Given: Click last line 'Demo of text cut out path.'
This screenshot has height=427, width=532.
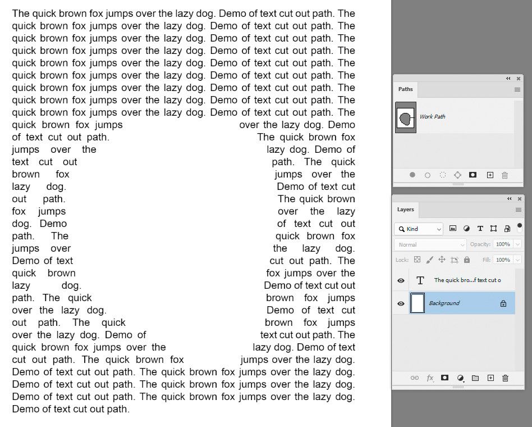Looking at the screenshot, I should pyautogui.click(x=71, y=409).
